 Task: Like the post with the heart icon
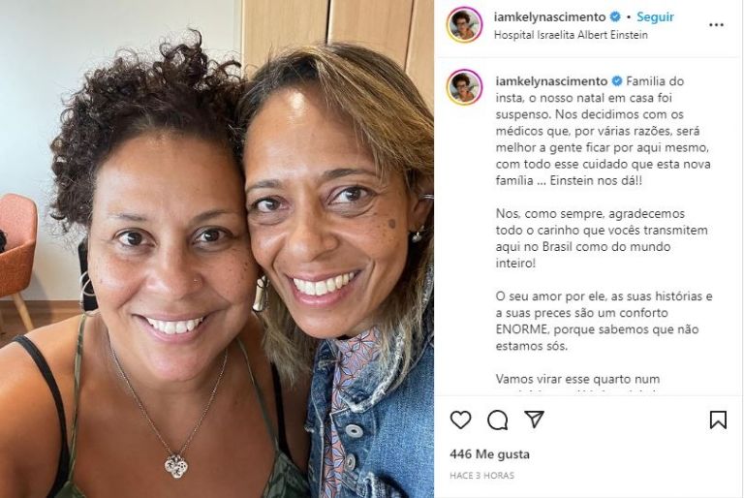coord(460,420)
